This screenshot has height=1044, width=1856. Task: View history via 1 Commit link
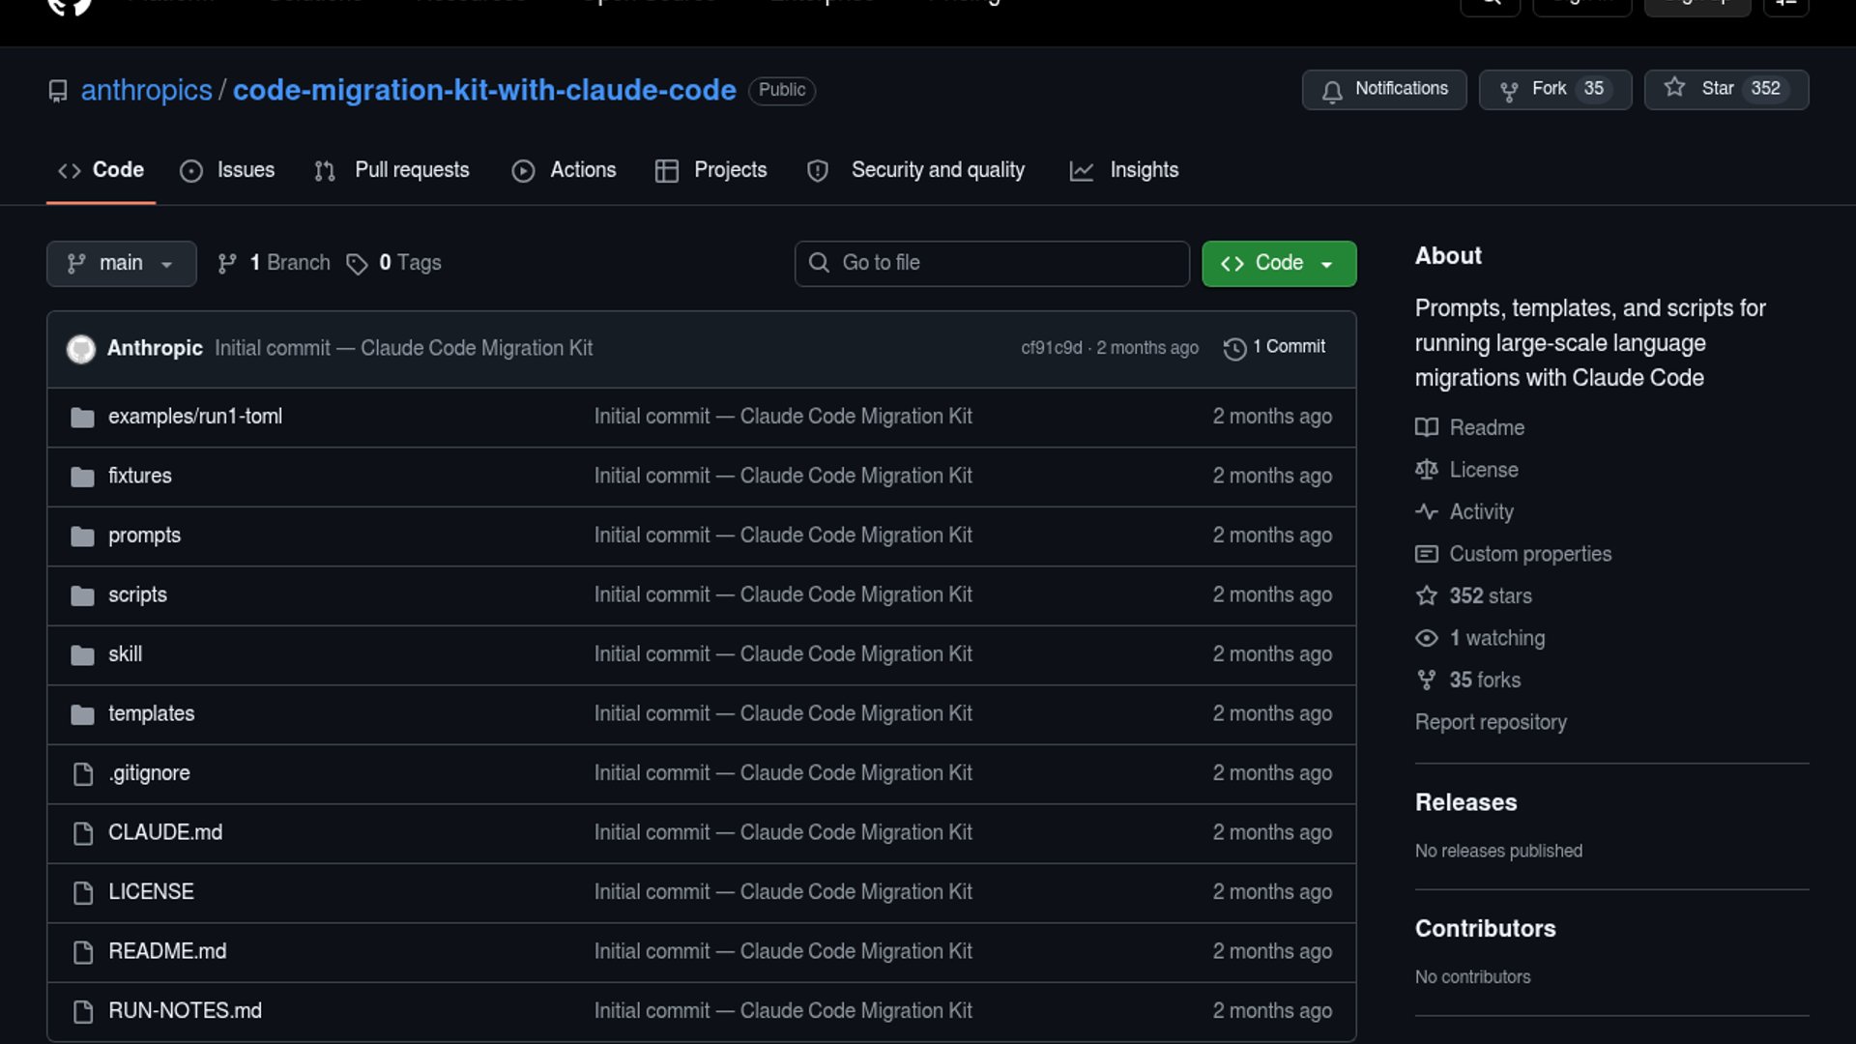click(1274, 348)
